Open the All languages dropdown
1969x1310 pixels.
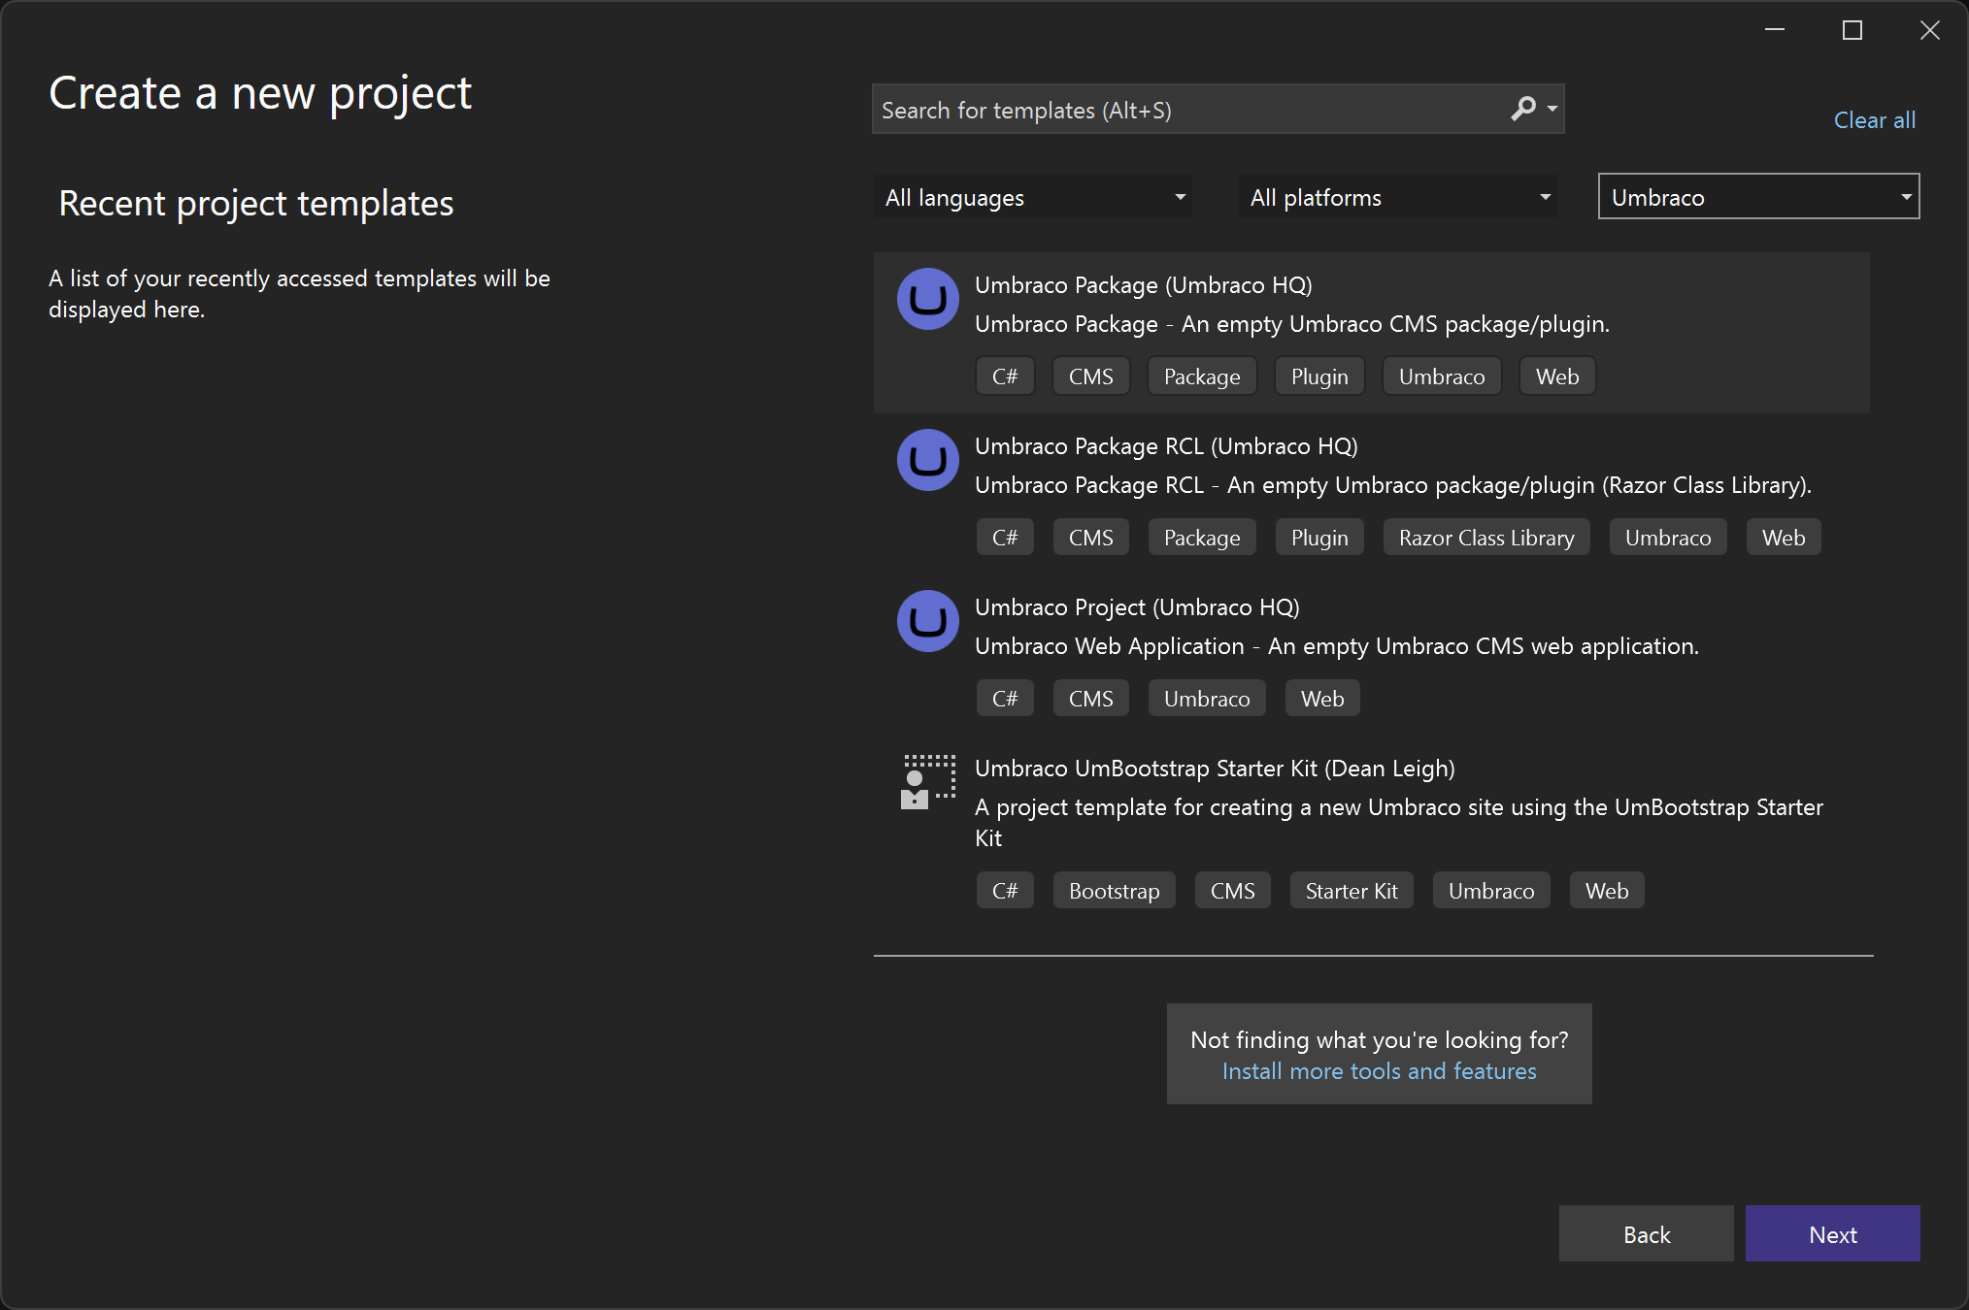point(1033,198)
